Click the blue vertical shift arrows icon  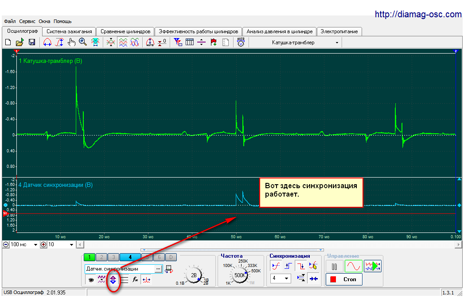tap(113, 279)
